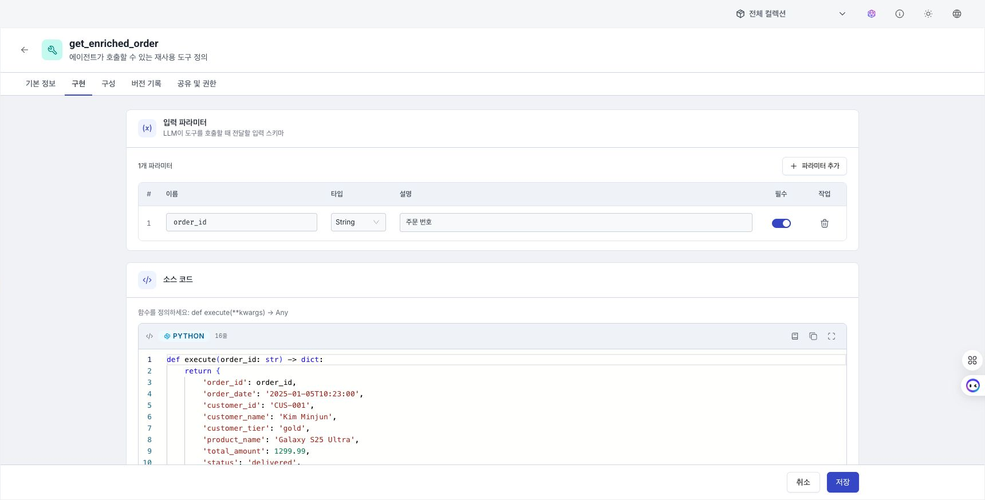Click the 설명 column header

coord(405,194)
